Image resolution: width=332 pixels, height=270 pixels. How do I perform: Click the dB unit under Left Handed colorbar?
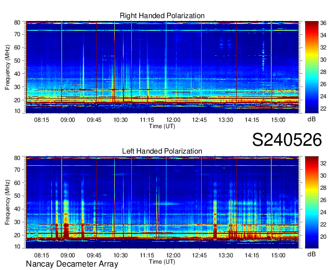311,254
